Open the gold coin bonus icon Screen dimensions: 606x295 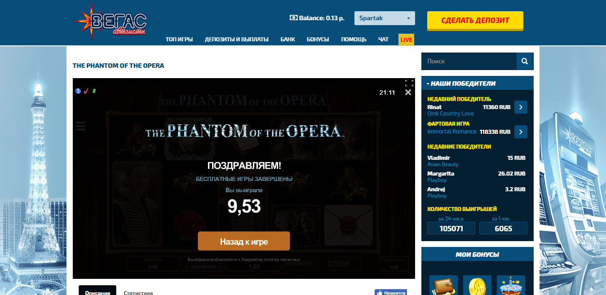coord(477,285)
